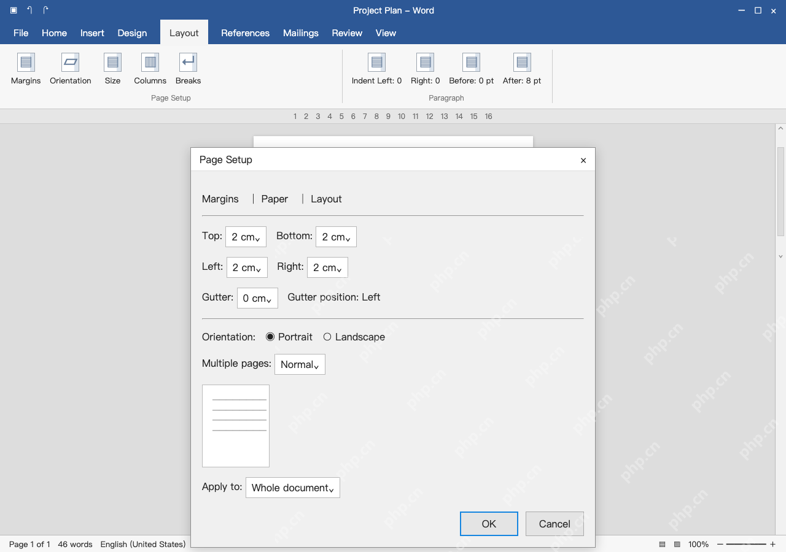
Task: Click the save icon in title bar
Action: pyautogui.click(x=14, y=10)
